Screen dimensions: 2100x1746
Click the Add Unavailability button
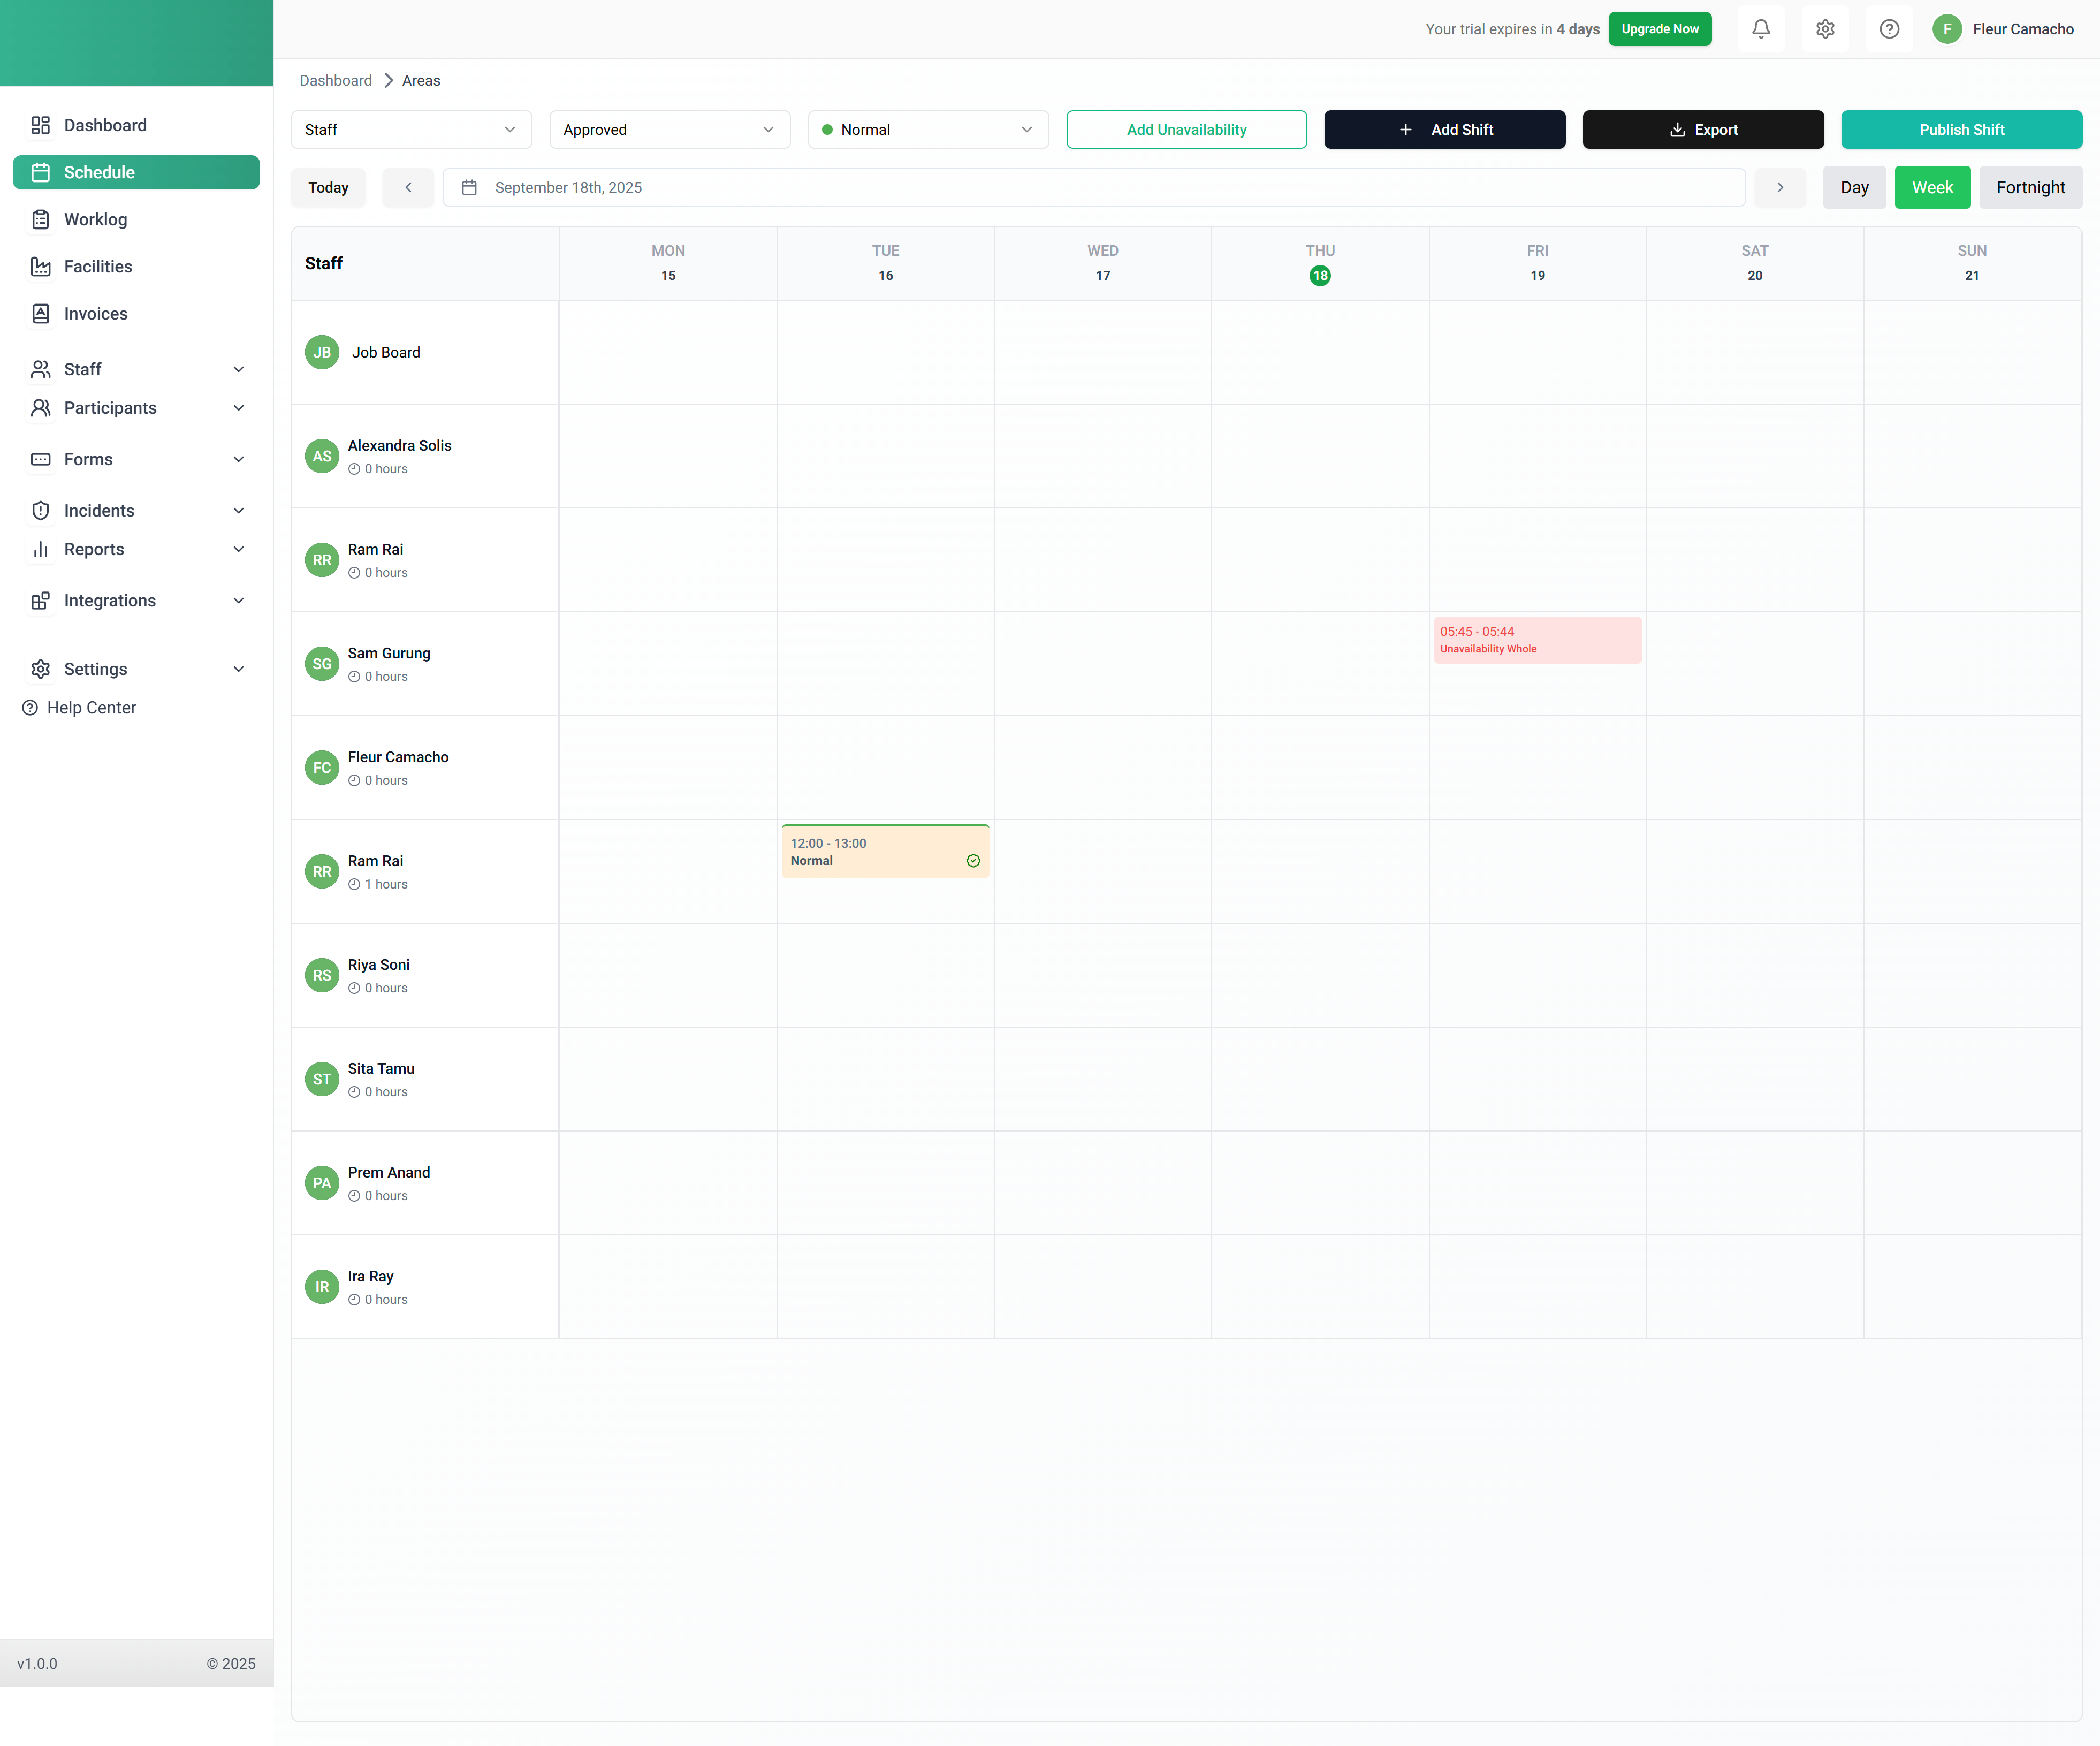(x=1186, y=130)
